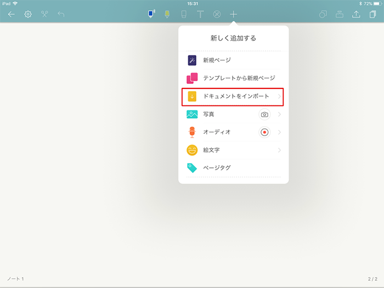Image resolution: width=384 pixels, height=288 pixels.
Task: Tap the yellow import document icon
Action: pyautogui.click(x=192, y=97)
